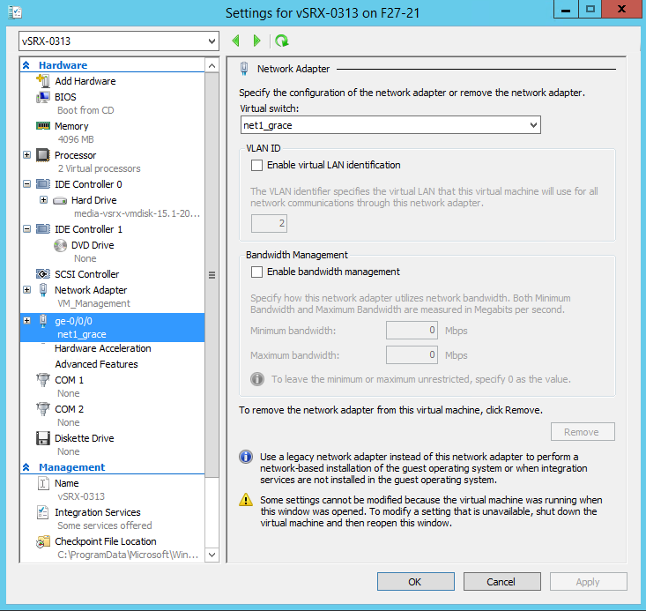Select the VM_Management Network Adapter icon

[43, 290]
